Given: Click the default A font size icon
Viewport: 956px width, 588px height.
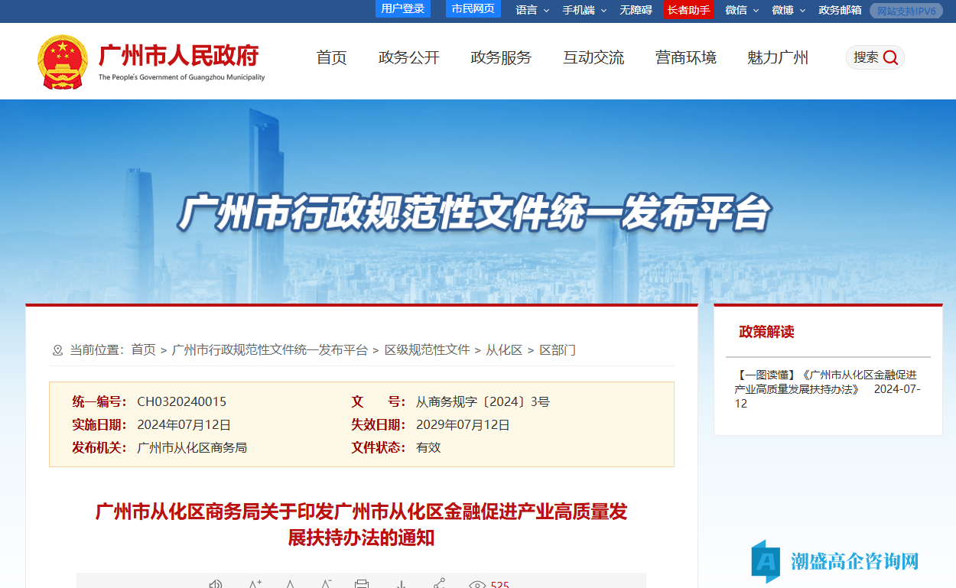Looking at the screenshot, I should point(290,582).
